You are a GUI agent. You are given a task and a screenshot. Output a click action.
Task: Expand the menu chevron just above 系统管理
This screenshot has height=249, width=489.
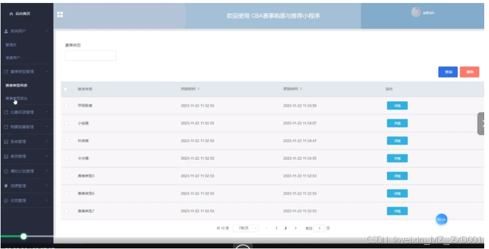(x=46, y=127)
